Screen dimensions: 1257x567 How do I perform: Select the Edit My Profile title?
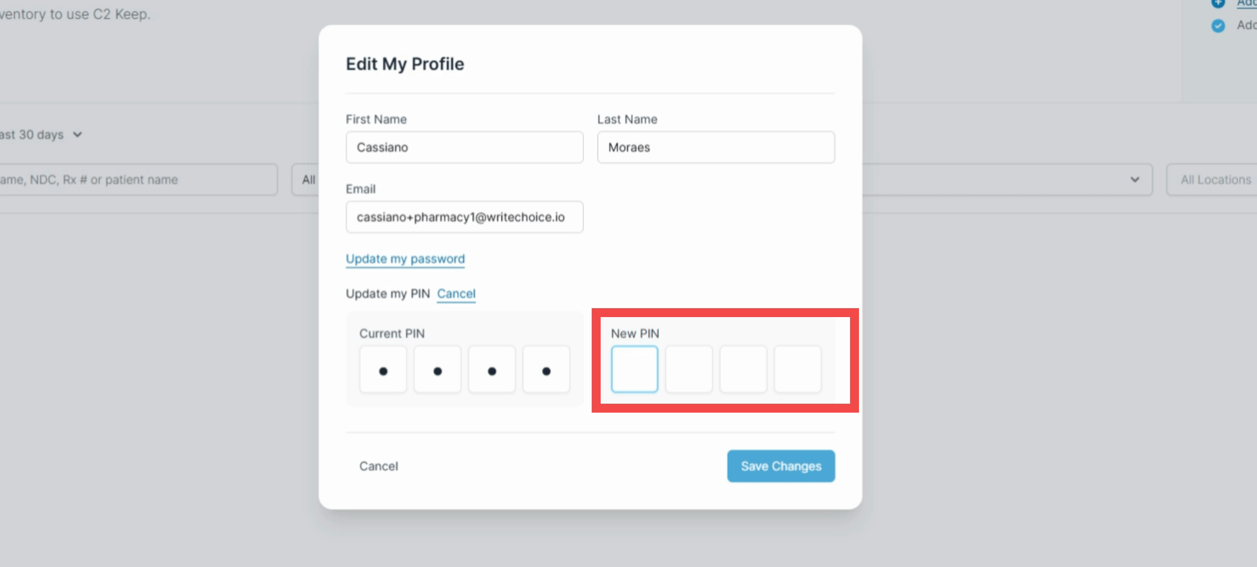pyautogui.click(x=404, y=64)
